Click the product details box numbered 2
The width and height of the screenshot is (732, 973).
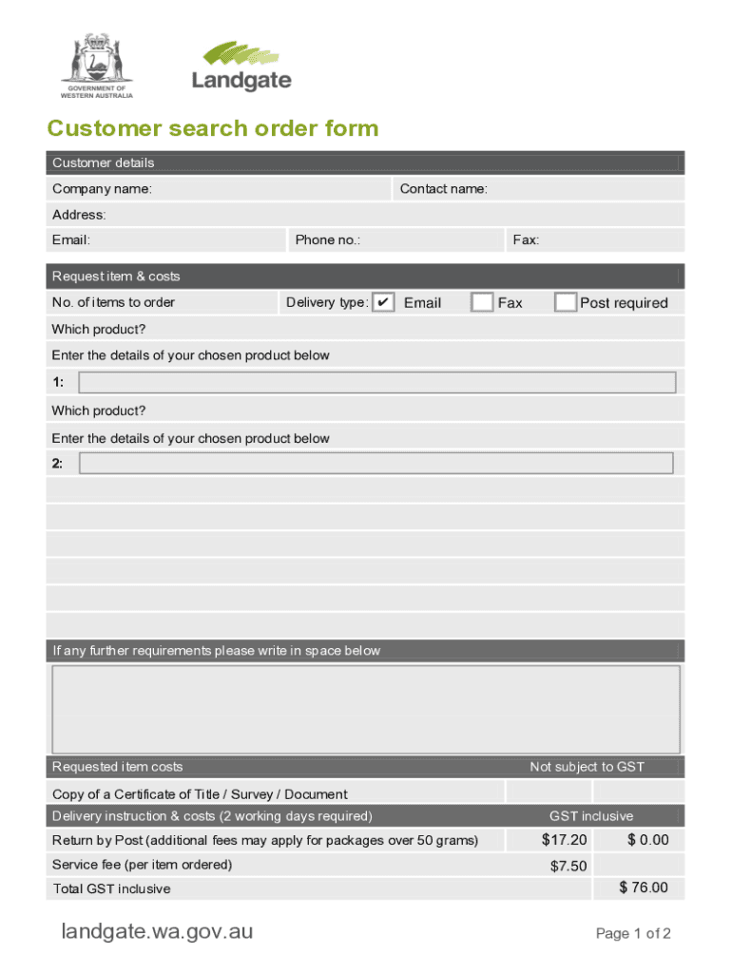tap(376, 463)
